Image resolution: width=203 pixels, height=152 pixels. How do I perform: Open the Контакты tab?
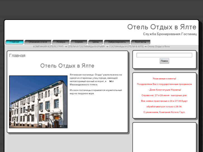pos(140,42)
